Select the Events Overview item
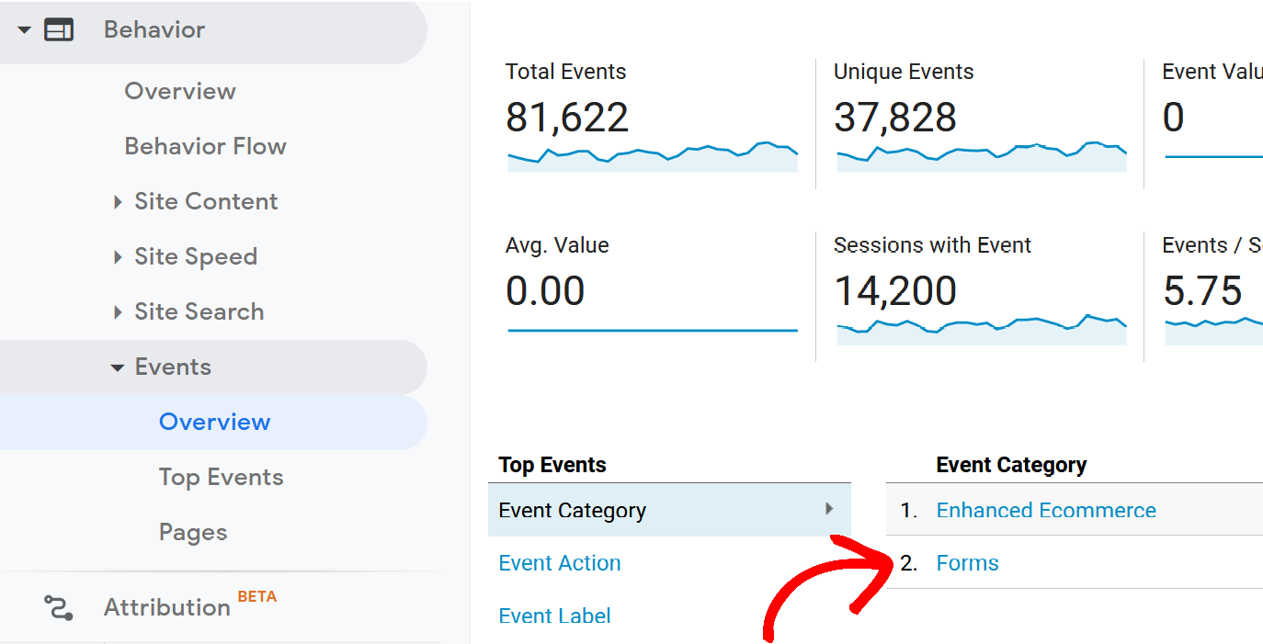 (x=213, y=422)
